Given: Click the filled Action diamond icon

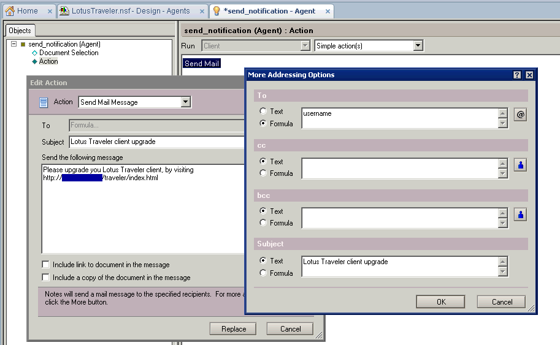Looking at the screenshot, I should point(34,61).
